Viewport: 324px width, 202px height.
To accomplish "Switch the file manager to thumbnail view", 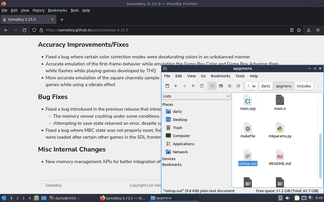I will pyautogui.click(x=221, y=86).
